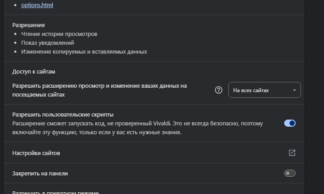The width and height of the screenshot is (324, 194).
Task: Click the "посещаемых сайтах" second line of text
Action: tap(39, 95)
